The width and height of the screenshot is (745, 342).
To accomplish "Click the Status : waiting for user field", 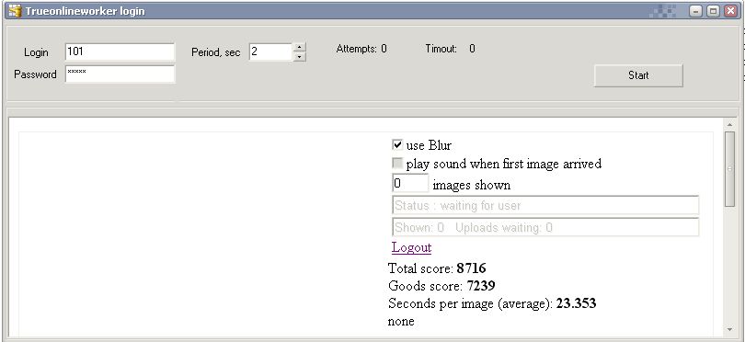I will click(545, 205).
